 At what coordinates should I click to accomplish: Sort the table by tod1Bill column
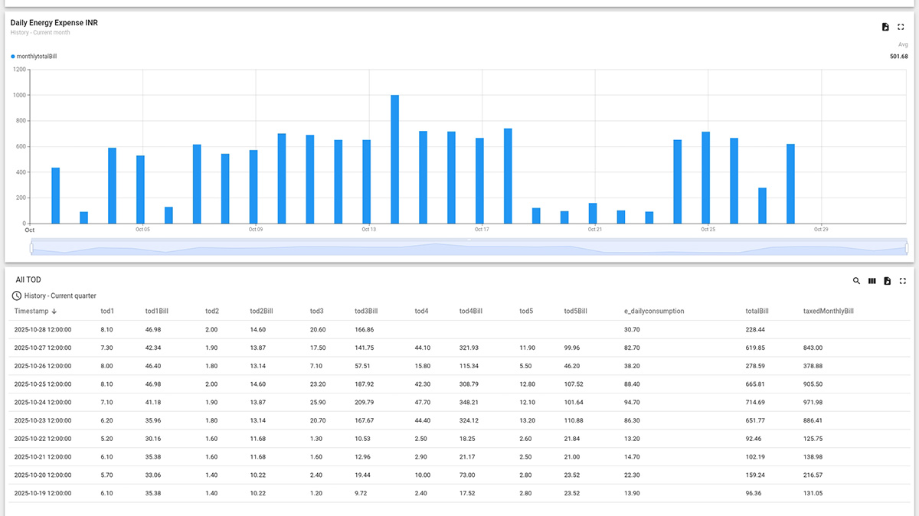[156, 311]
